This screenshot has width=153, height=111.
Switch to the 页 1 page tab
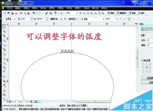[x=36, y=102]
